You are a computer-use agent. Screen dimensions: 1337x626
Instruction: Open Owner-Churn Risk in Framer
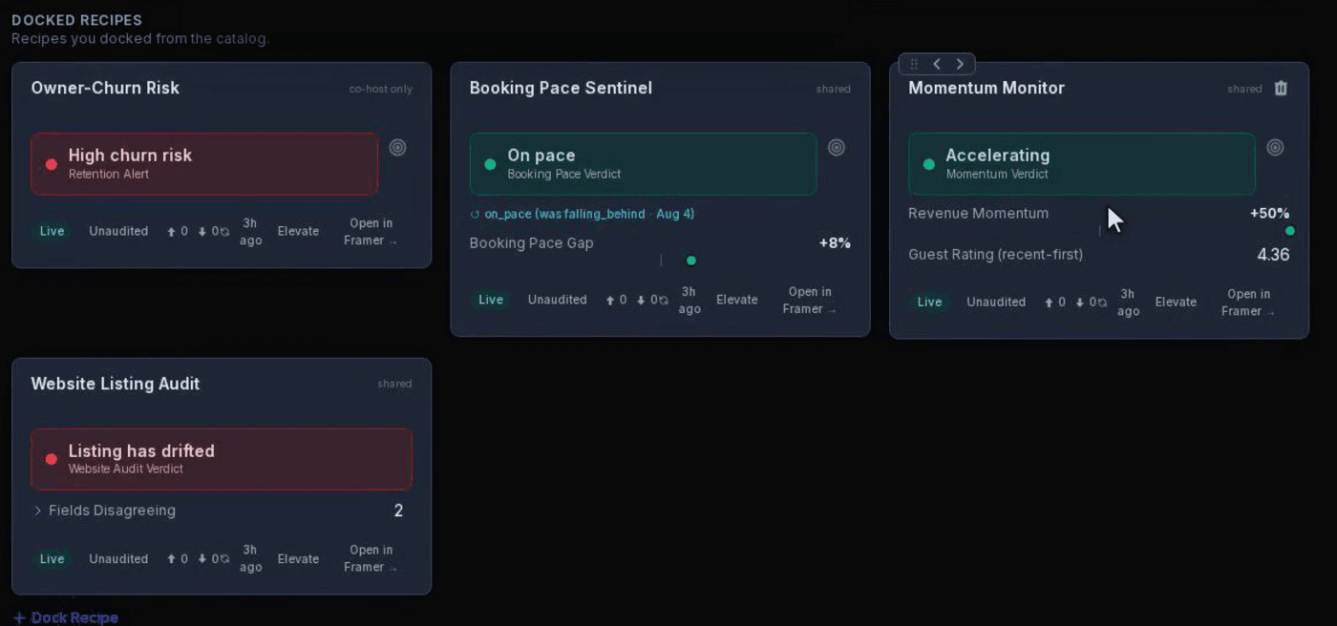click(371, 232)
